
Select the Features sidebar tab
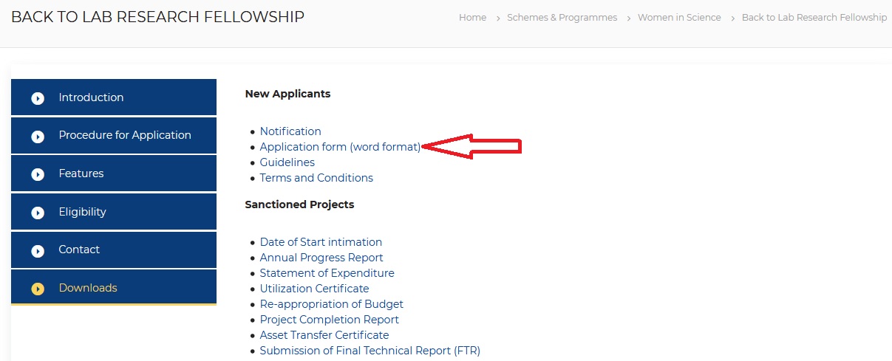pos(81,173)
